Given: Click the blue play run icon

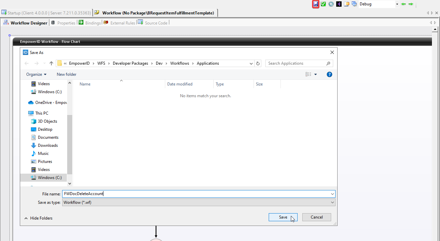Looking at the screenshot, I should (331, 4).
